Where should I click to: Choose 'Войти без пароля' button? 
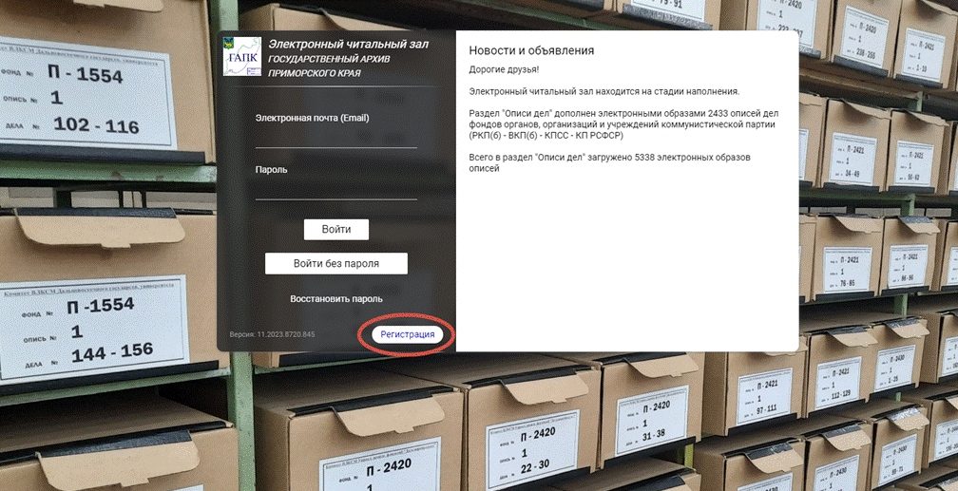pos(335,263)
